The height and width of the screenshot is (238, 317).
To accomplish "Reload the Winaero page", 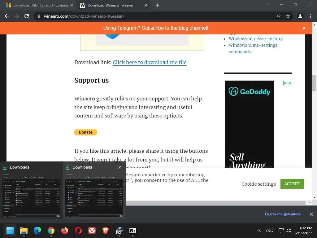I will [27, 16].
